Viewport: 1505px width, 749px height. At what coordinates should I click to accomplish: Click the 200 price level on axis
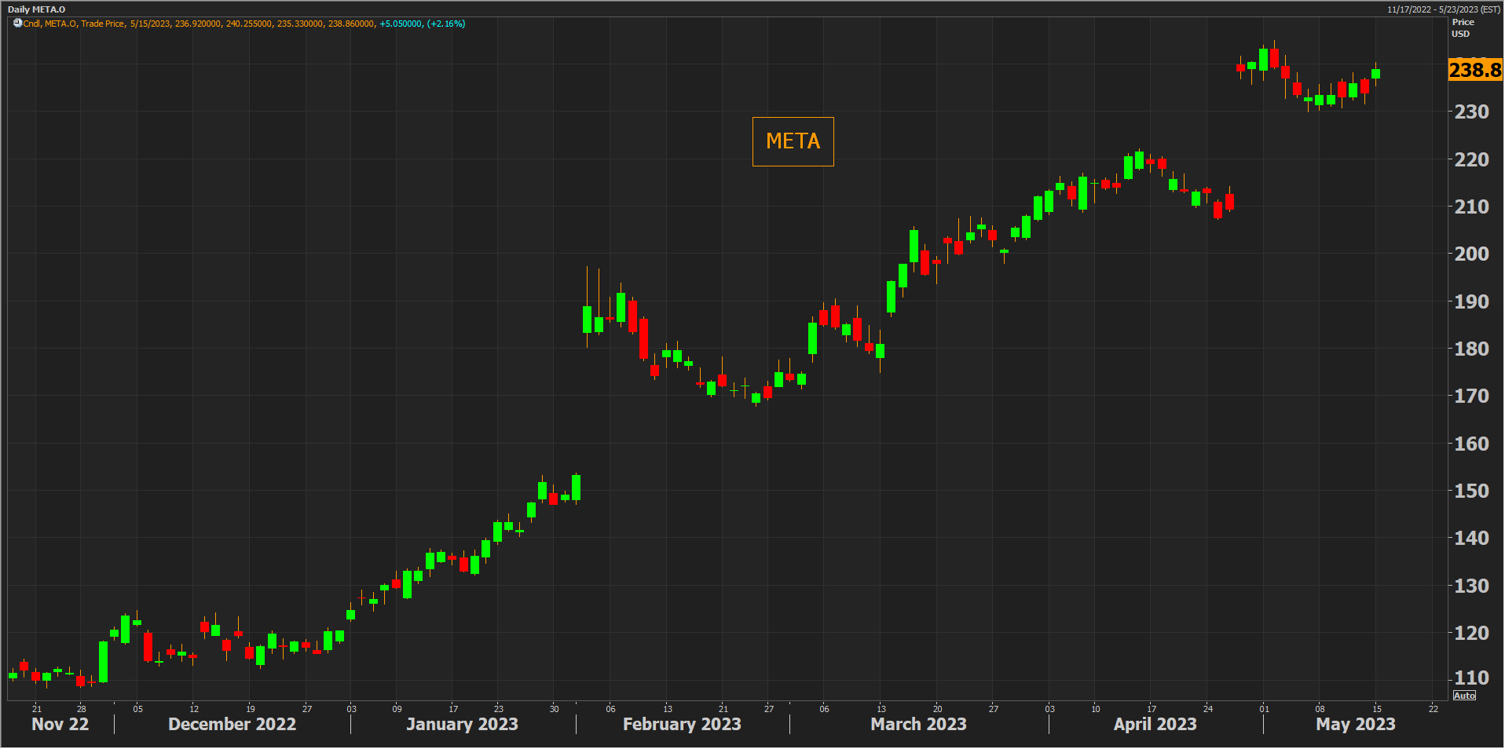tap(1471, 254)
